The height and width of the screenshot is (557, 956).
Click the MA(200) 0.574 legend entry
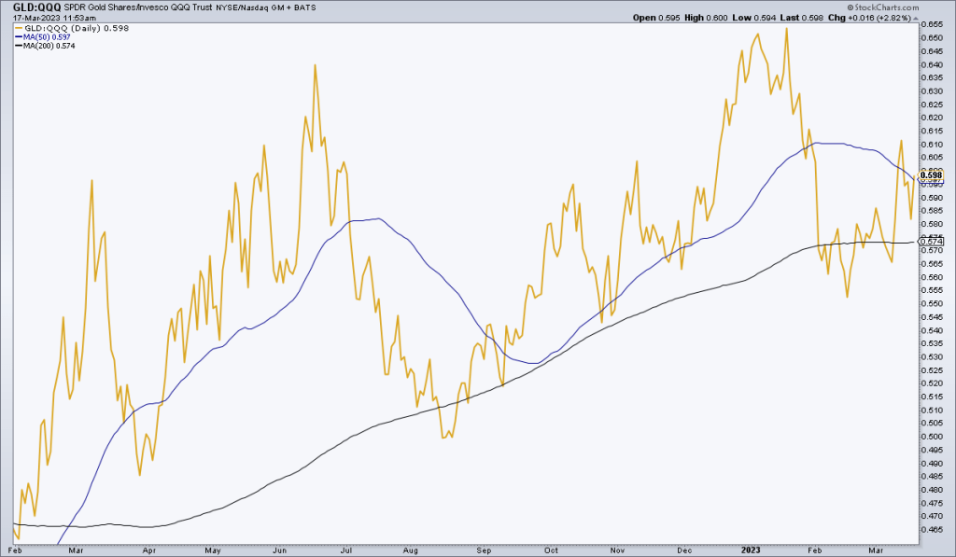[45, 46]
